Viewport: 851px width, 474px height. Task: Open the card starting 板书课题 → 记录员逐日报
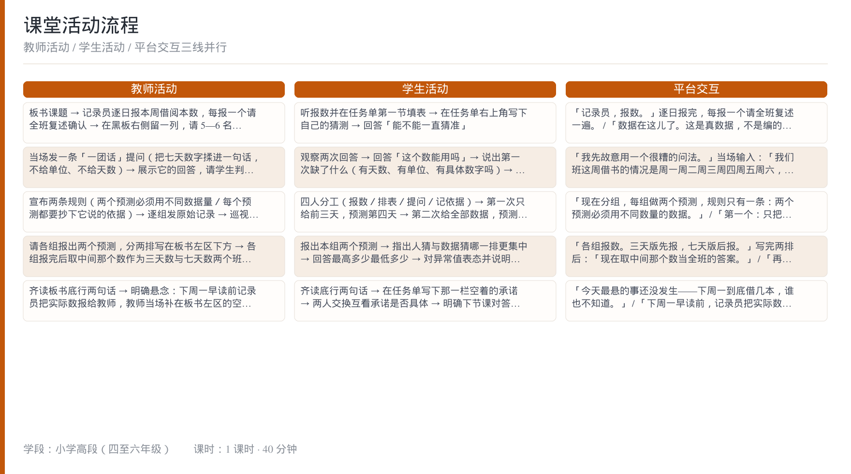[154, 123]
